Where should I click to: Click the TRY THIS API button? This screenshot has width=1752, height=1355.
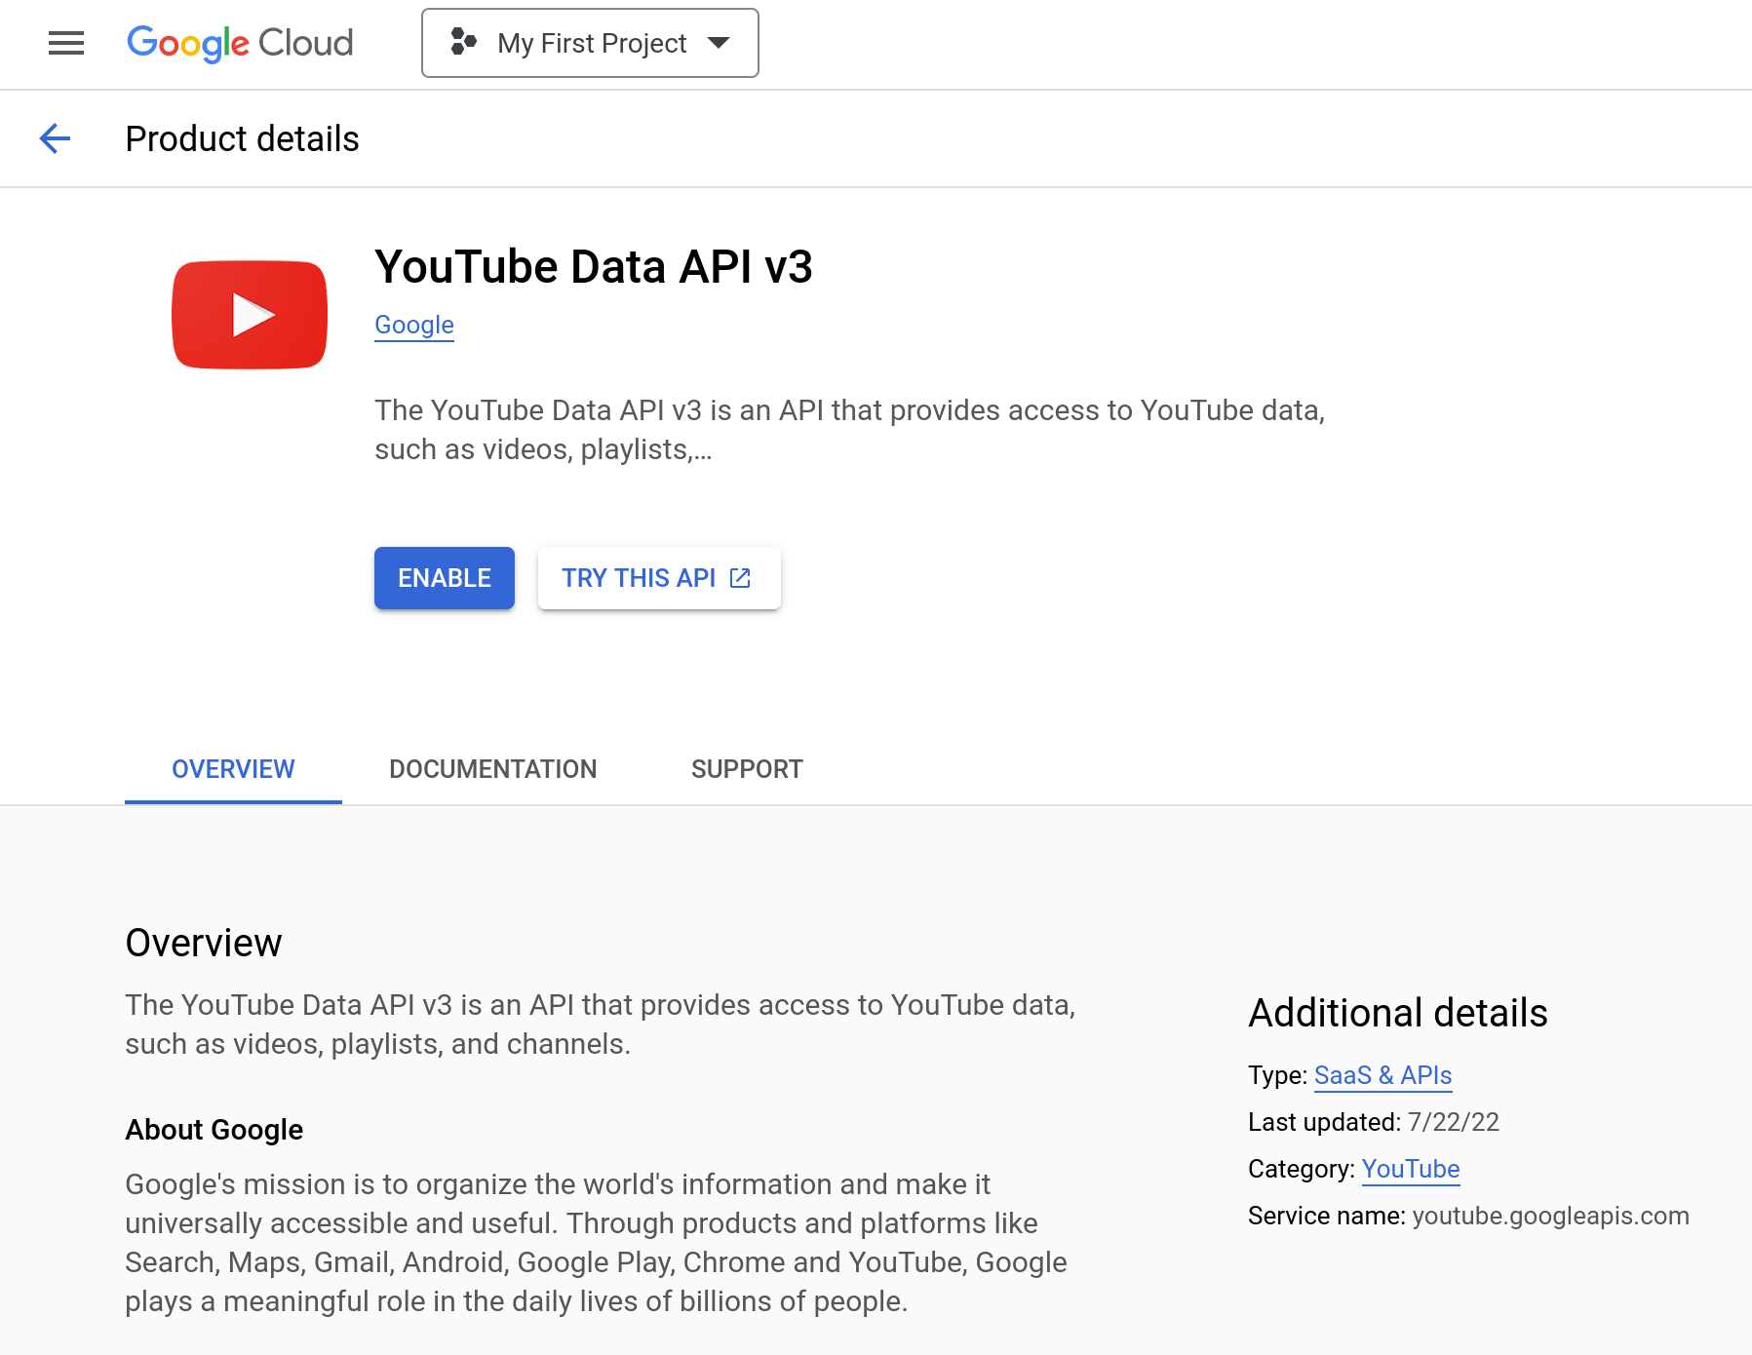(x=659, y=578)
